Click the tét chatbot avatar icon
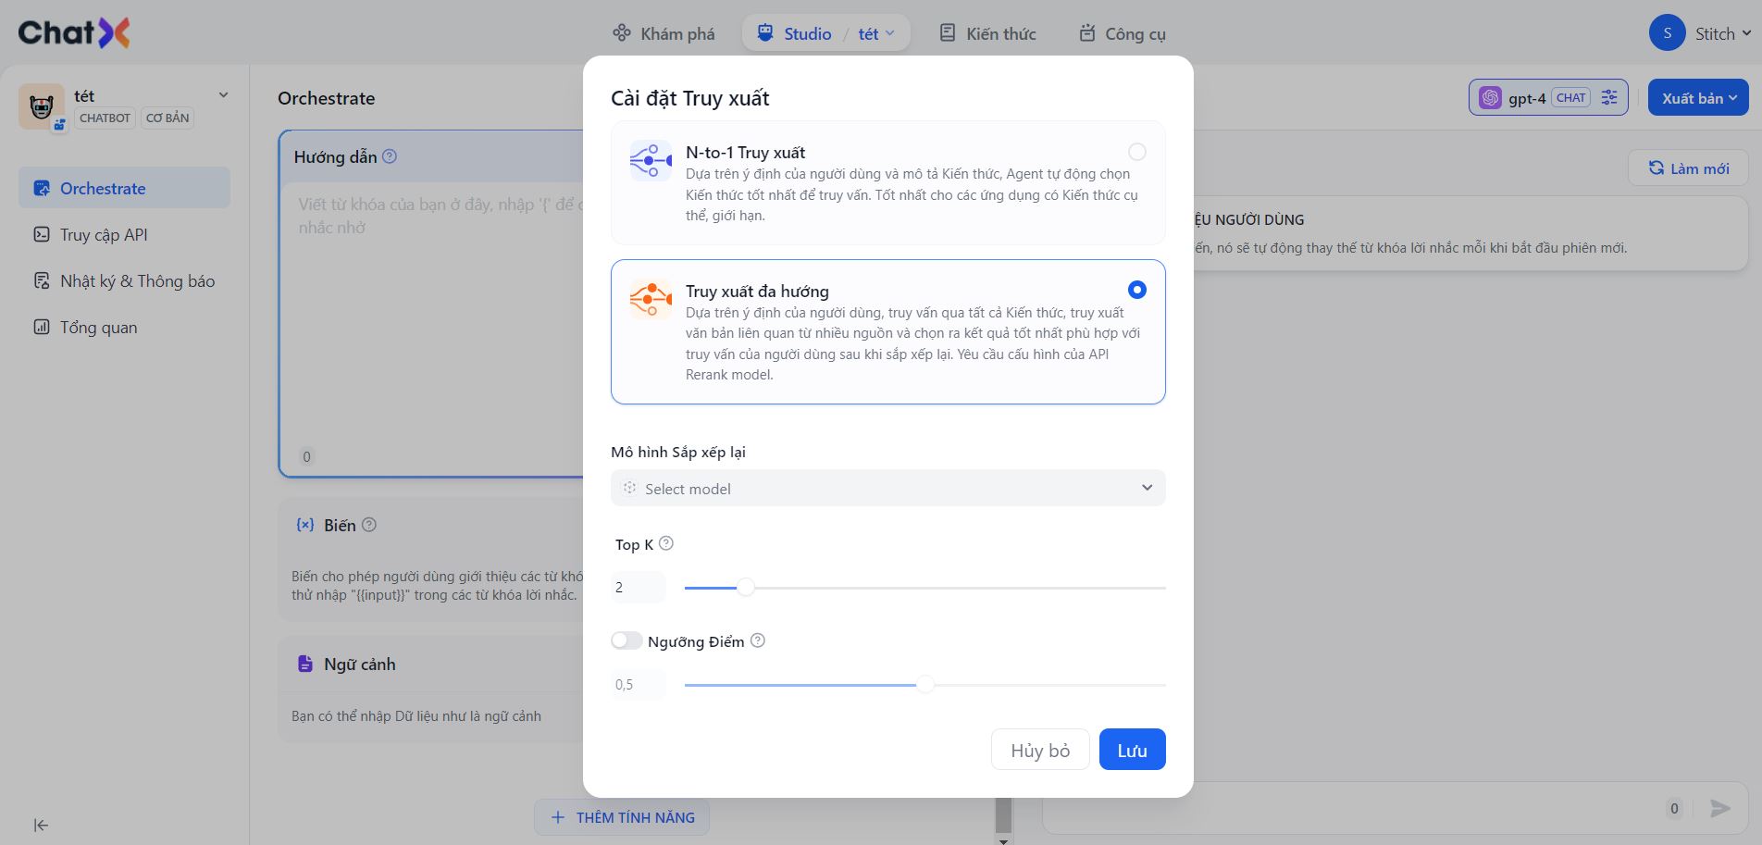The height and width of the screenshot is (845, 1762). pos(42,106)
